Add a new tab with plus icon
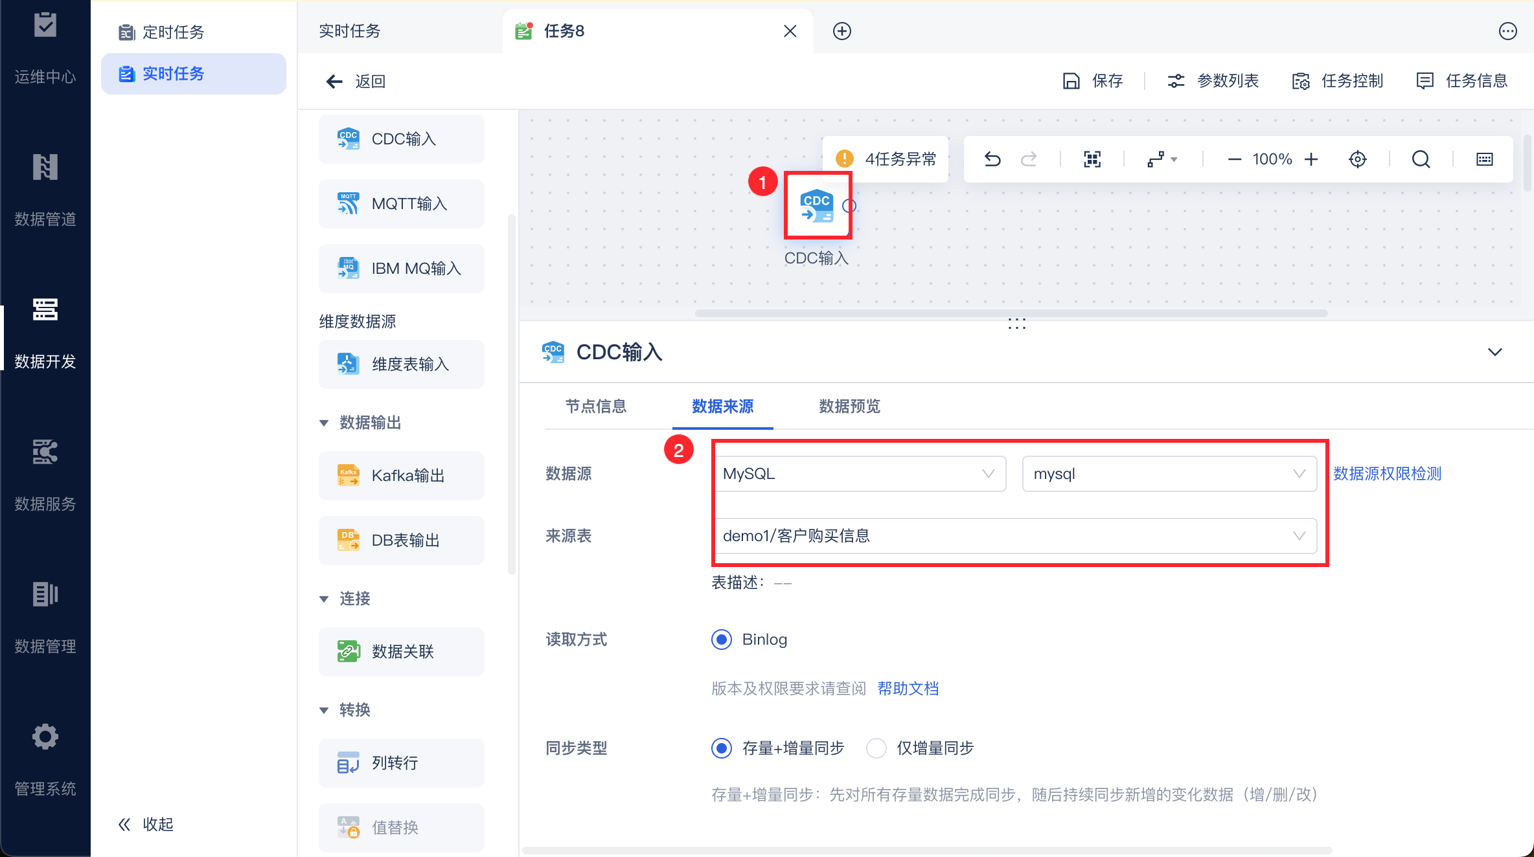 [841, 31]
